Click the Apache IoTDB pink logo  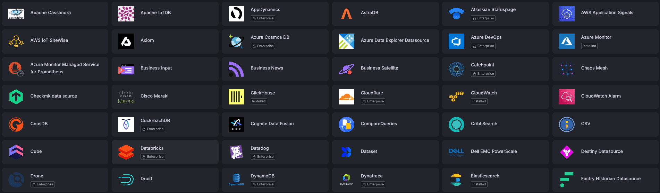pyautogui.click(x=126, y=14)
